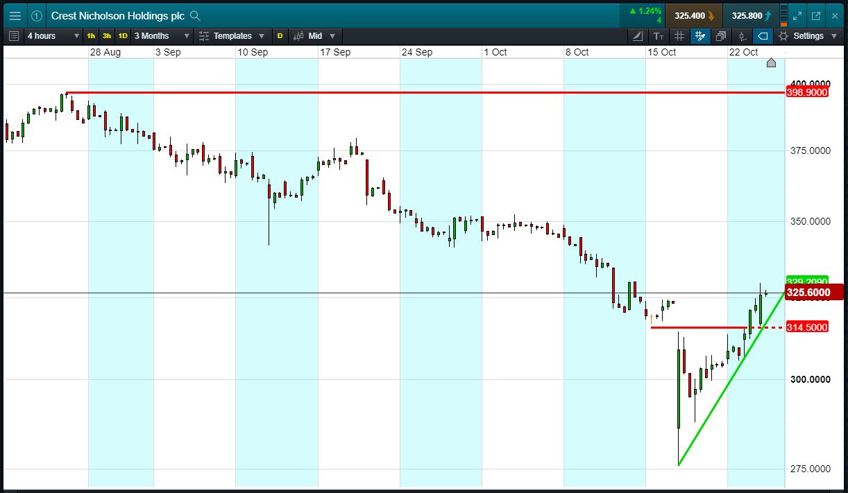Click the sell price 325.400

pyautogui.click(x=693, y=15)
